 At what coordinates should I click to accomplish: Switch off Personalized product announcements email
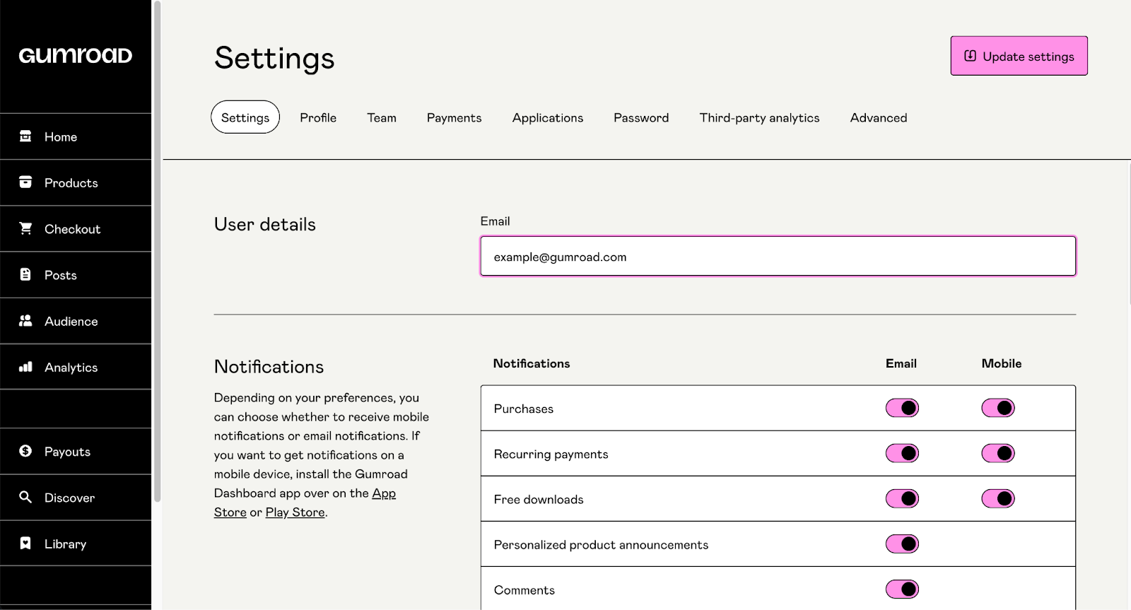pyautogui.click(x=902, y=544)
